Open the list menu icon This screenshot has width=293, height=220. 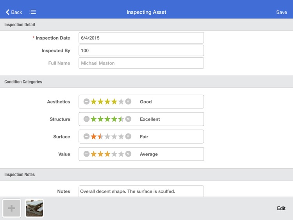point(32,12)
